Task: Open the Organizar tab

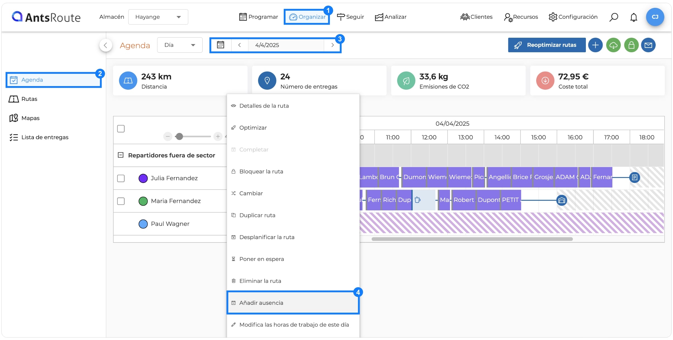Action: click(x=307, y=17)
